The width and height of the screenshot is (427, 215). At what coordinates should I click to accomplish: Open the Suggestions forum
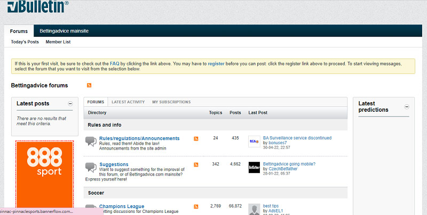point(114,164)
